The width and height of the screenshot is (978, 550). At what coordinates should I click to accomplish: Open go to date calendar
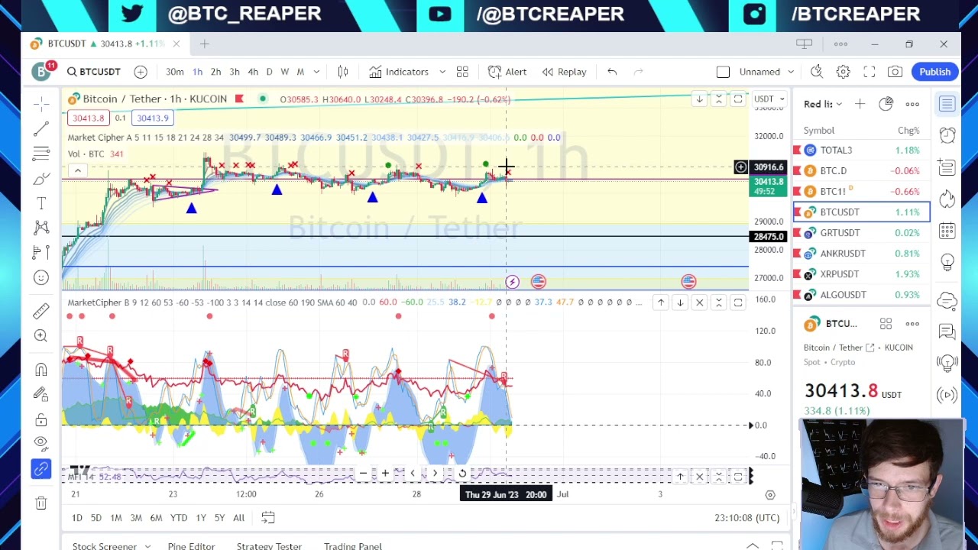[x=267, y=517]
